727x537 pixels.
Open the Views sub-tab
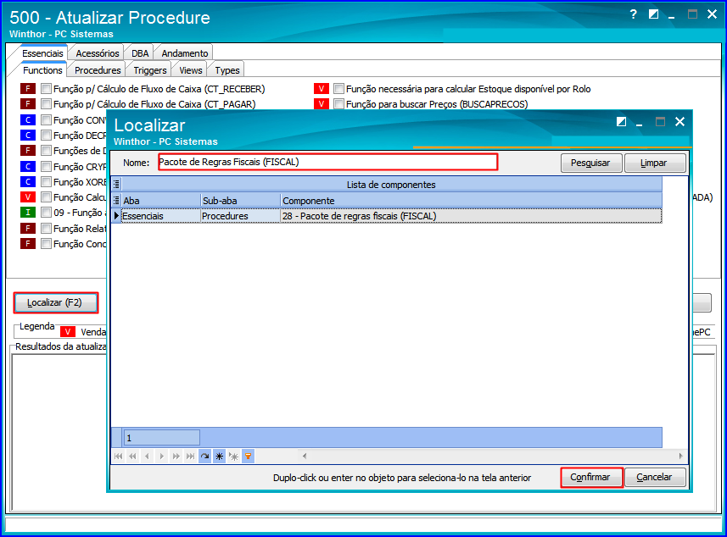point(191,70)
